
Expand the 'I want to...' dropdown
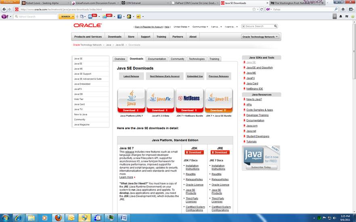(x=231, y=27)
